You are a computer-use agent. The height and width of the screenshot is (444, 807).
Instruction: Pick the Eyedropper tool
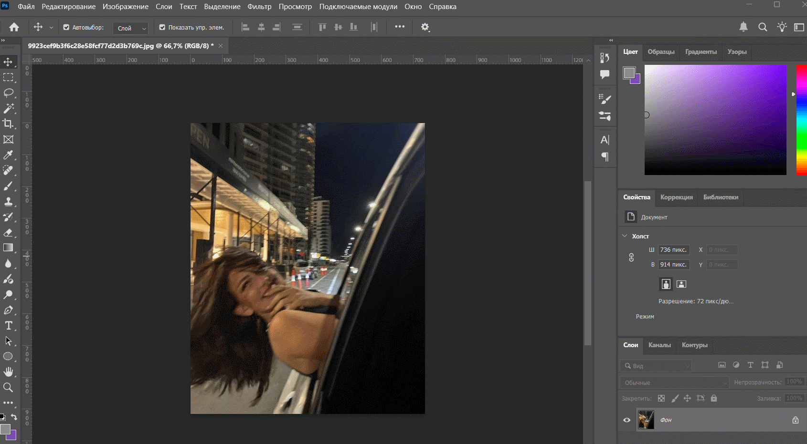click(x=8, y=155)
